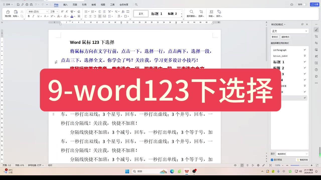Click the Align Left icon

[x=86, y=16]
